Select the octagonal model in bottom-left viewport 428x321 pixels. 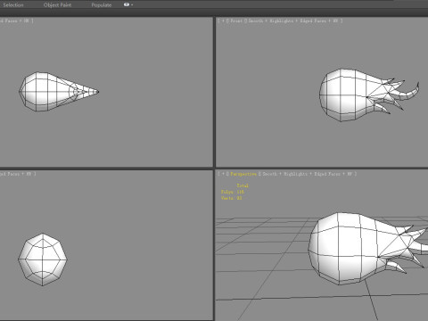point(43,259)
